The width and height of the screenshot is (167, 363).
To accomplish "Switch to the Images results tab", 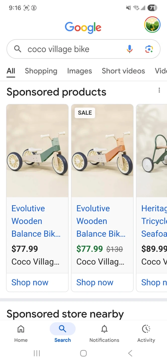I will pyautogui.click(x=79, y=71).
